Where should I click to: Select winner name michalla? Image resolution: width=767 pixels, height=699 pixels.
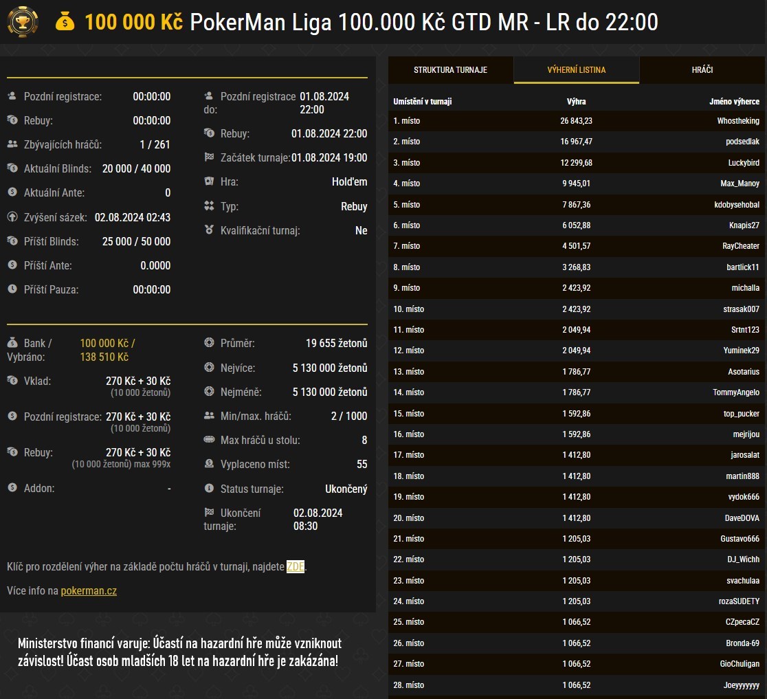746,288
